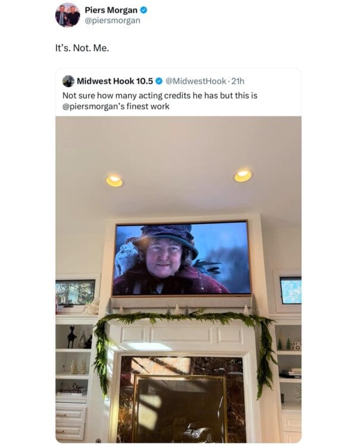Screen dimensions: 357x447
Task: Select the "It's. Not. Me." tweet text
Action: (82, 48)
